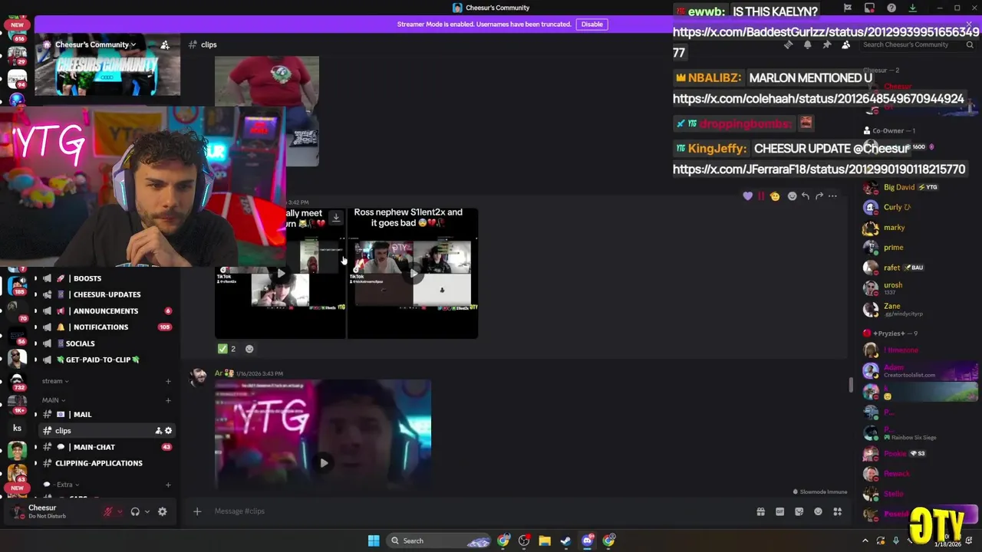Open User Settings gear

click(163, 511)
